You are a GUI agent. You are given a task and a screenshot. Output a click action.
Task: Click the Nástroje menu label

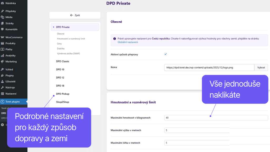pos(10,88)
